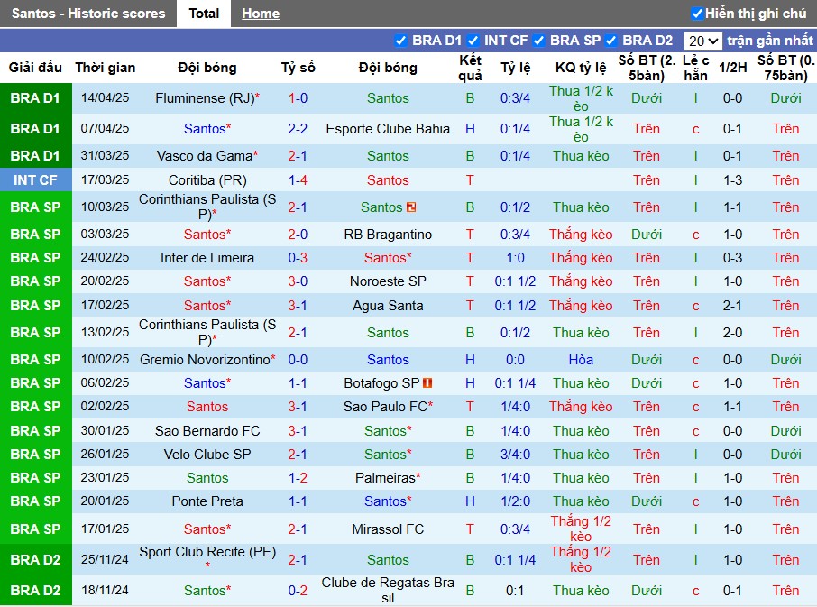This screenshot has width=817, height=607.
Task: Open RB Bragantino team link
Action: [388, 235]
